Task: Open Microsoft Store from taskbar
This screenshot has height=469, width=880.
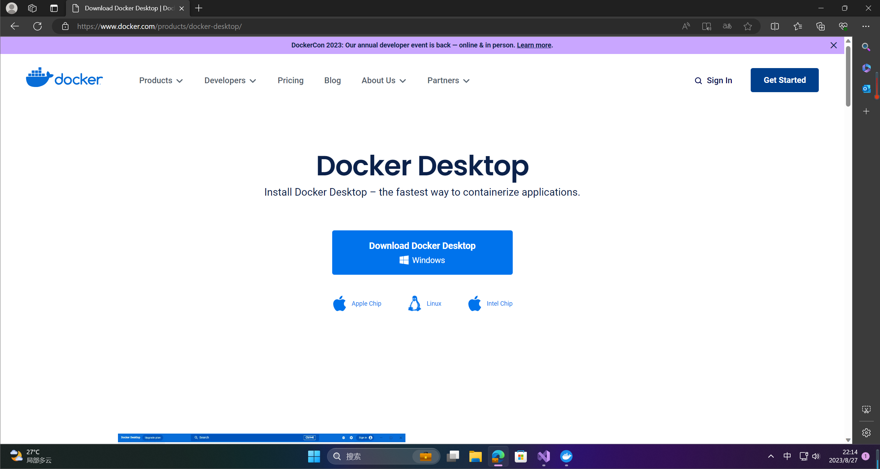Action: coord(521,456)
